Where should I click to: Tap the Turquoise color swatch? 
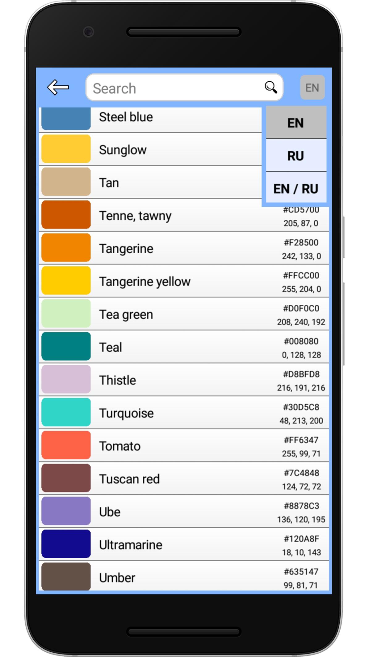pyautogui.click(x=66, y=412)
